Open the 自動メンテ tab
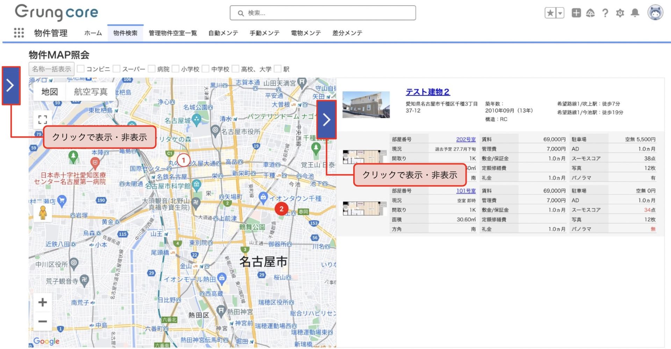671x349 pixels. tap(223, 33)
